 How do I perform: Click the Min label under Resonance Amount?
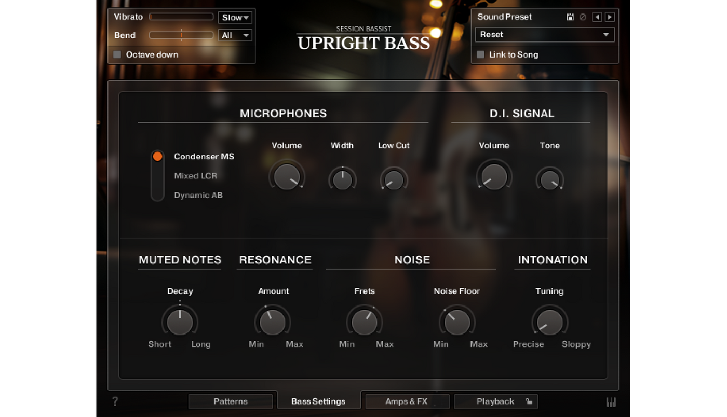(256, 344)
